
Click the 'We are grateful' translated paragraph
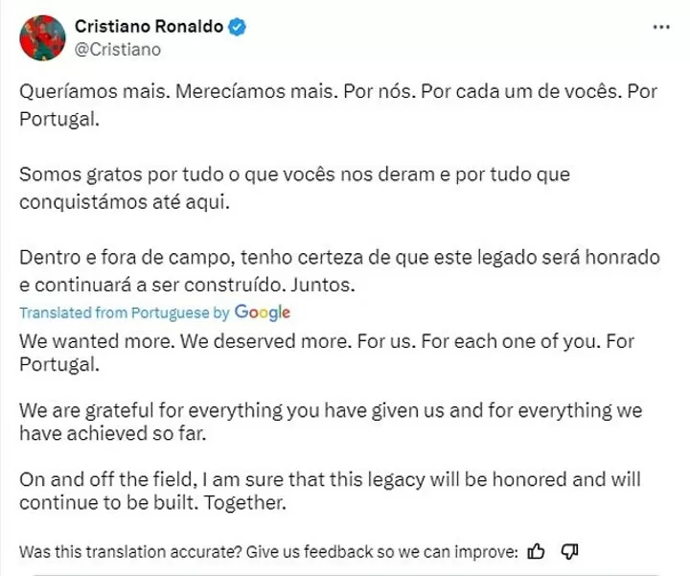point(331,422)
